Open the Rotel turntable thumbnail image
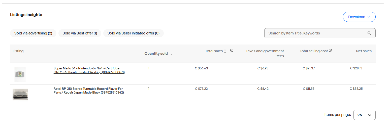 coord(20,95)
